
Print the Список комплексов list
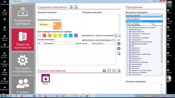click(104, 71)
